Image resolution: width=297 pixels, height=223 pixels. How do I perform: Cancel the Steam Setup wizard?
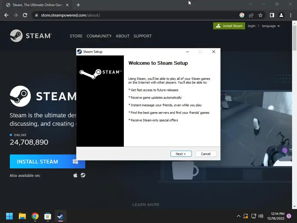[206, 154]
